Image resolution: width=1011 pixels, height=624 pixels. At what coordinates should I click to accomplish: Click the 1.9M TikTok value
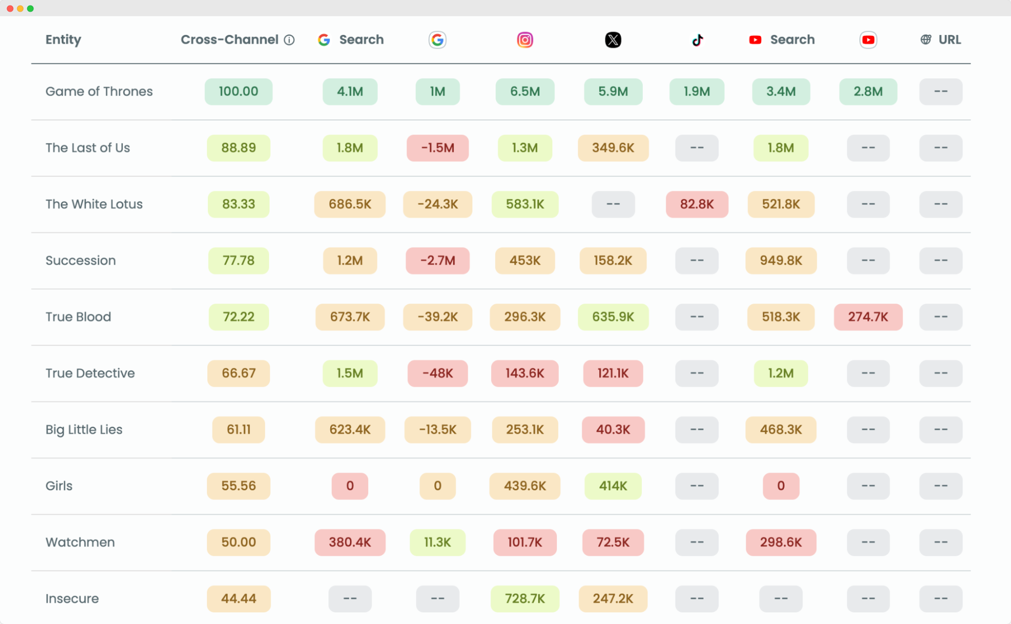click(697, 92)
